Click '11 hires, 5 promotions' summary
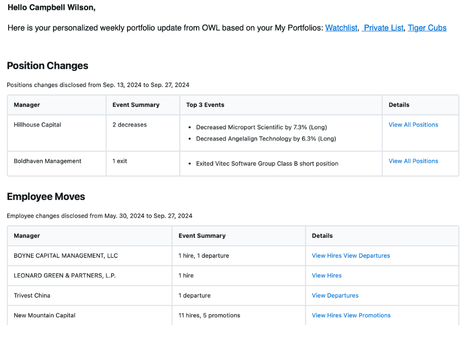 click(x=209, y=315)
